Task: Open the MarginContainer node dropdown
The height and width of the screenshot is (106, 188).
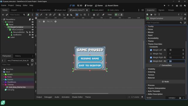Action: [x=181, y=18]
